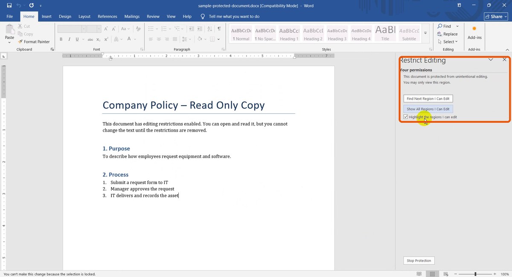
Task: Apply Strikethrough formatting
Action: click(90, 39)
